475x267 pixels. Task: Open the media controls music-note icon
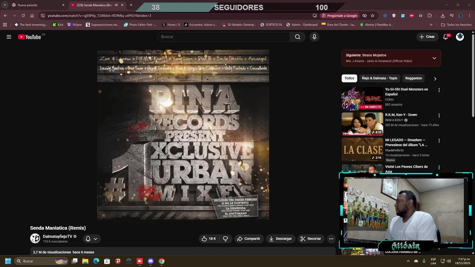click(x=452, y=16)
